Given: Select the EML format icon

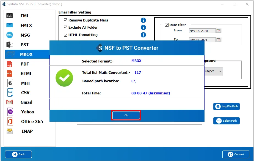Looking at the screenshot, I should click(x=10, y=16).
